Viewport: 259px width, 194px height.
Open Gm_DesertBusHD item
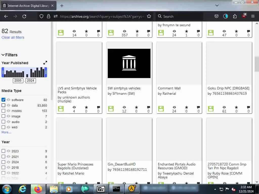(122, 164)
